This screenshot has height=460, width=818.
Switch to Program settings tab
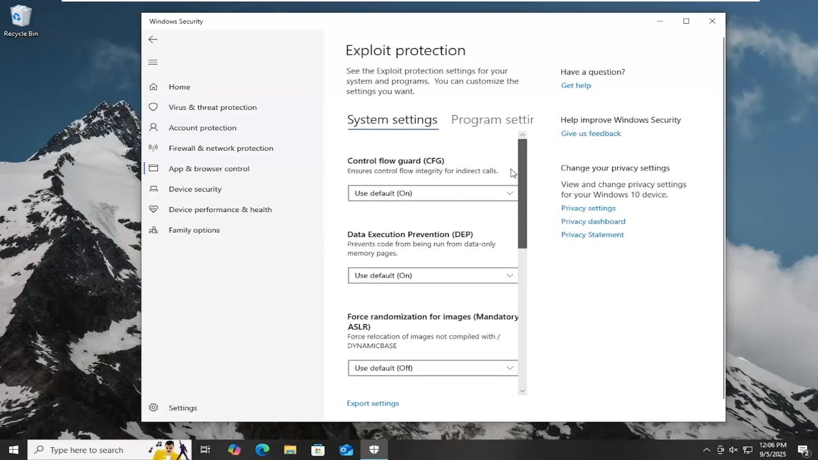pos(492,119)
